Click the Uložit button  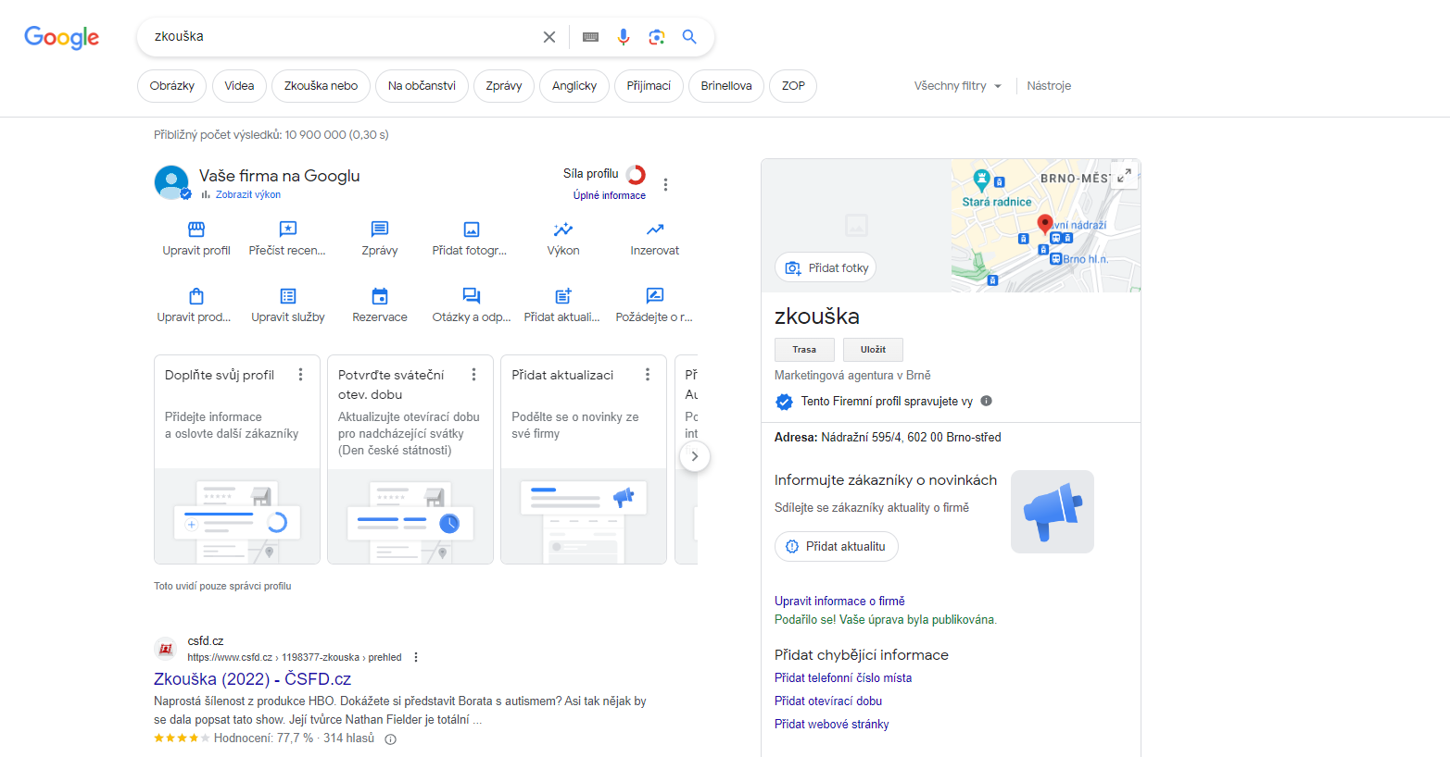click(873, 350)
